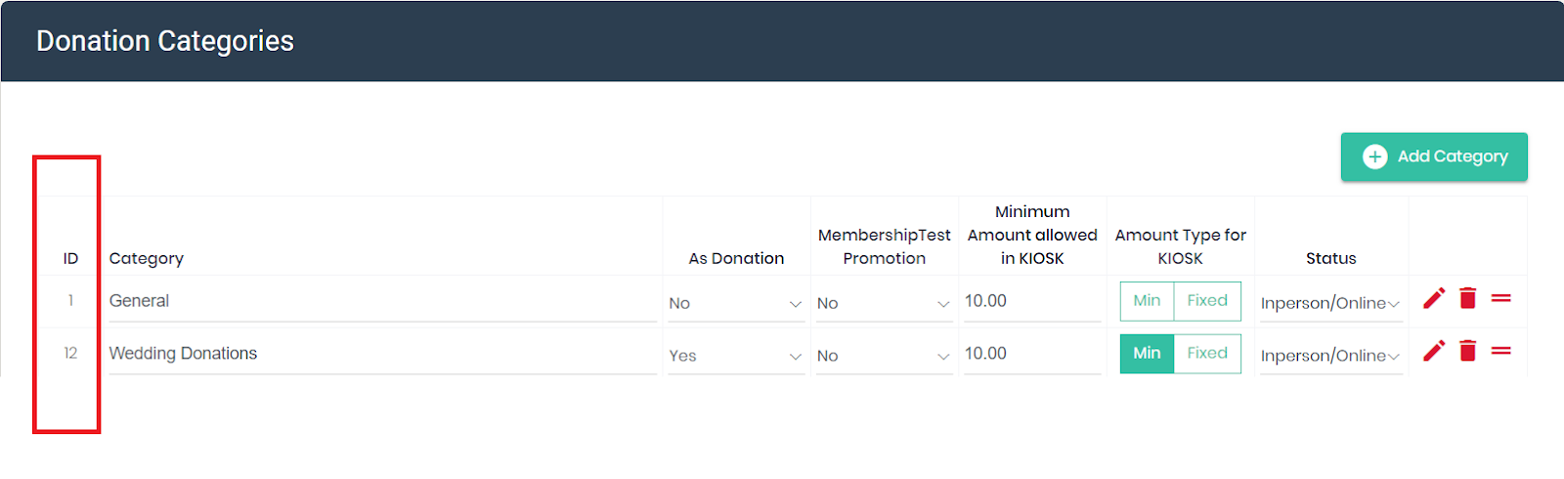
Task: Click the reorder handle icon for General
Action: tap(1501, 299)
